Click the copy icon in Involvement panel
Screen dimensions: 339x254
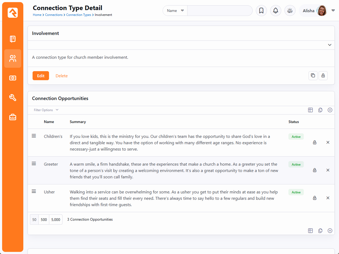313,76
